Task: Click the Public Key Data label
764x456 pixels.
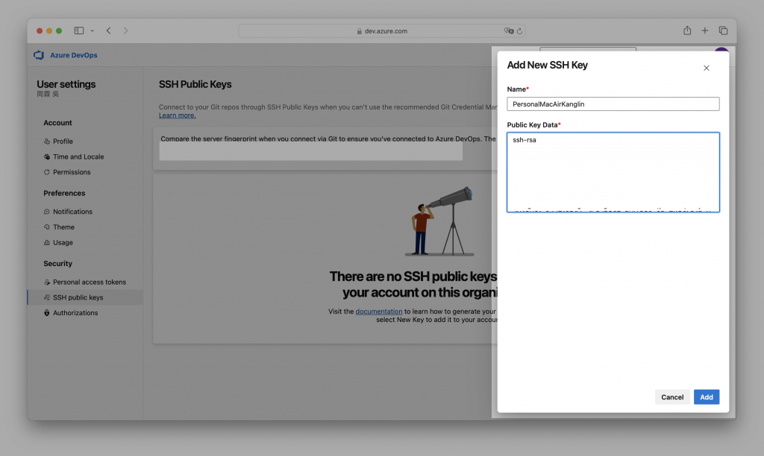Action: coord(532,125)
